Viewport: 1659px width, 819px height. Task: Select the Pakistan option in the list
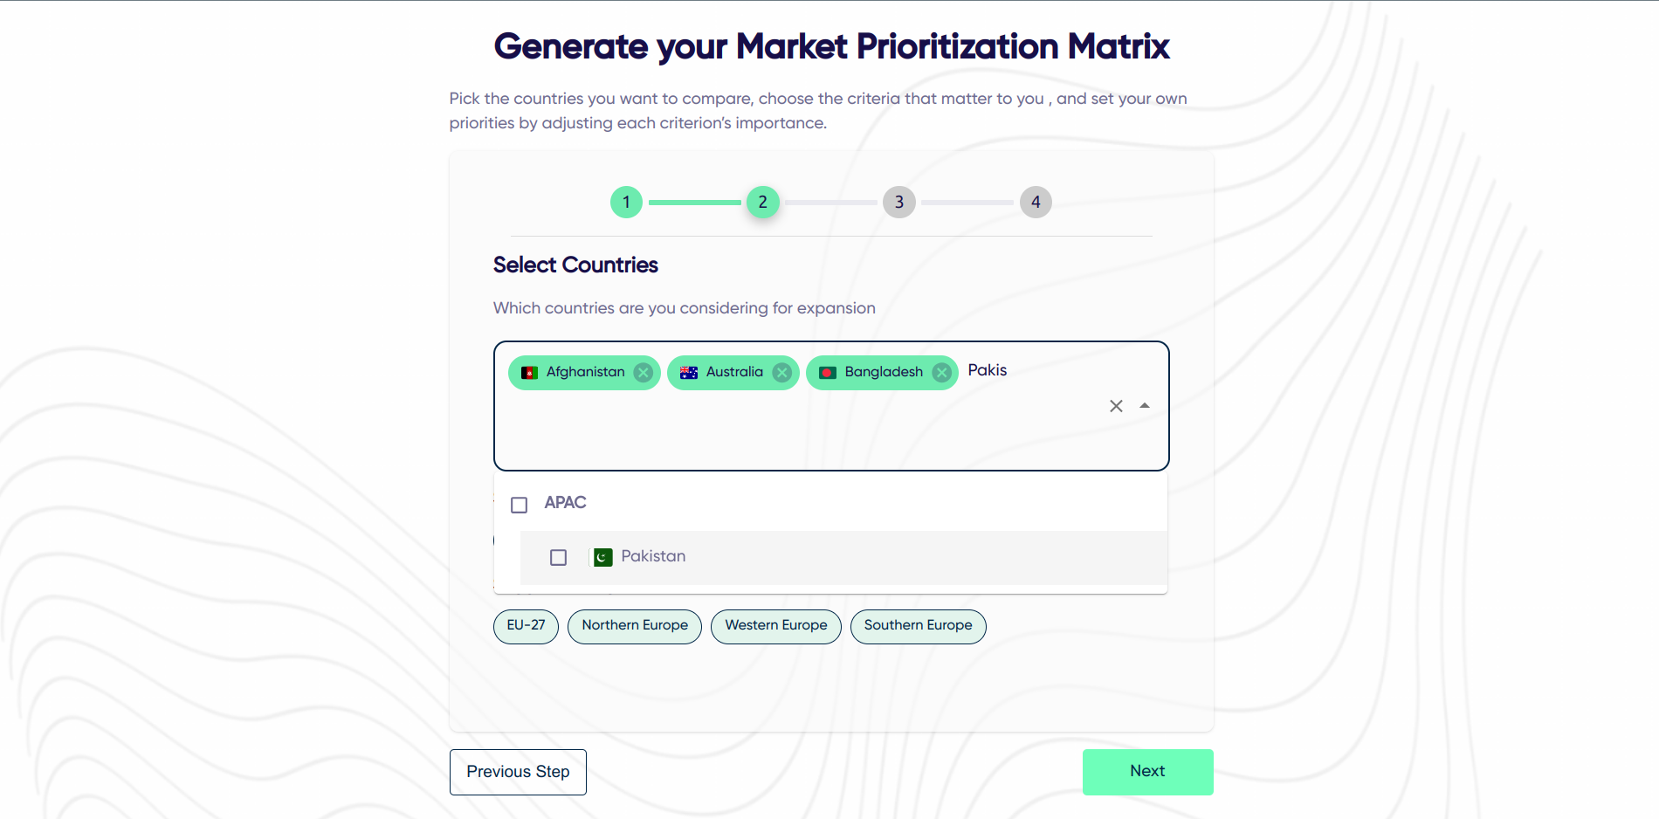coord(843,557)
